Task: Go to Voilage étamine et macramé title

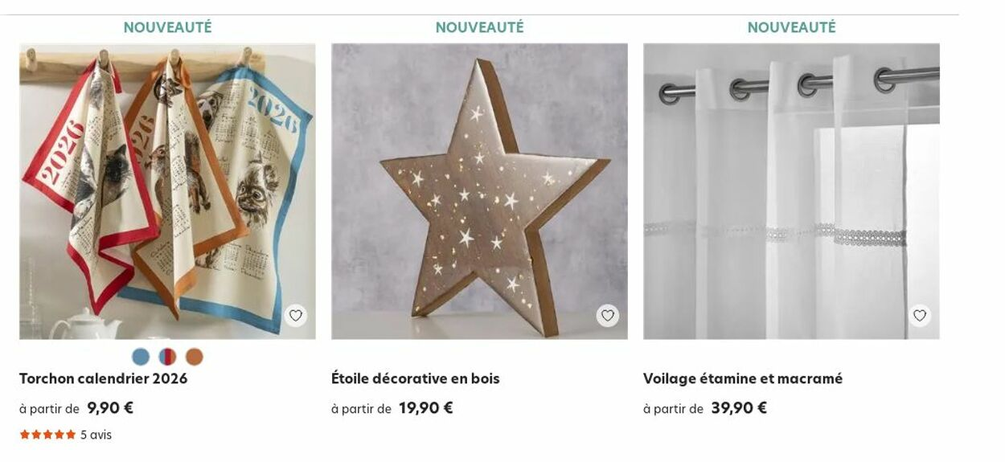Action: (x=742, y=378)
